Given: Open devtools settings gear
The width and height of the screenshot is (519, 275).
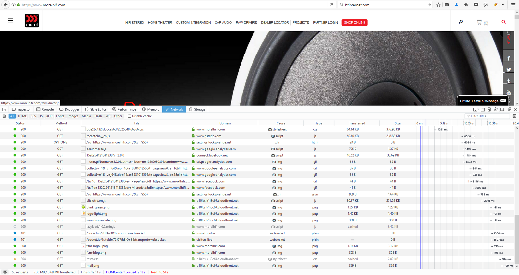Looking at the screenshot, I should tap(496, 109).
